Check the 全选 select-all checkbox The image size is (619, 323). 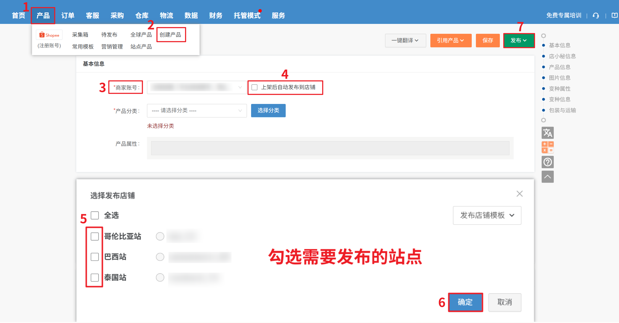[95, 215]
